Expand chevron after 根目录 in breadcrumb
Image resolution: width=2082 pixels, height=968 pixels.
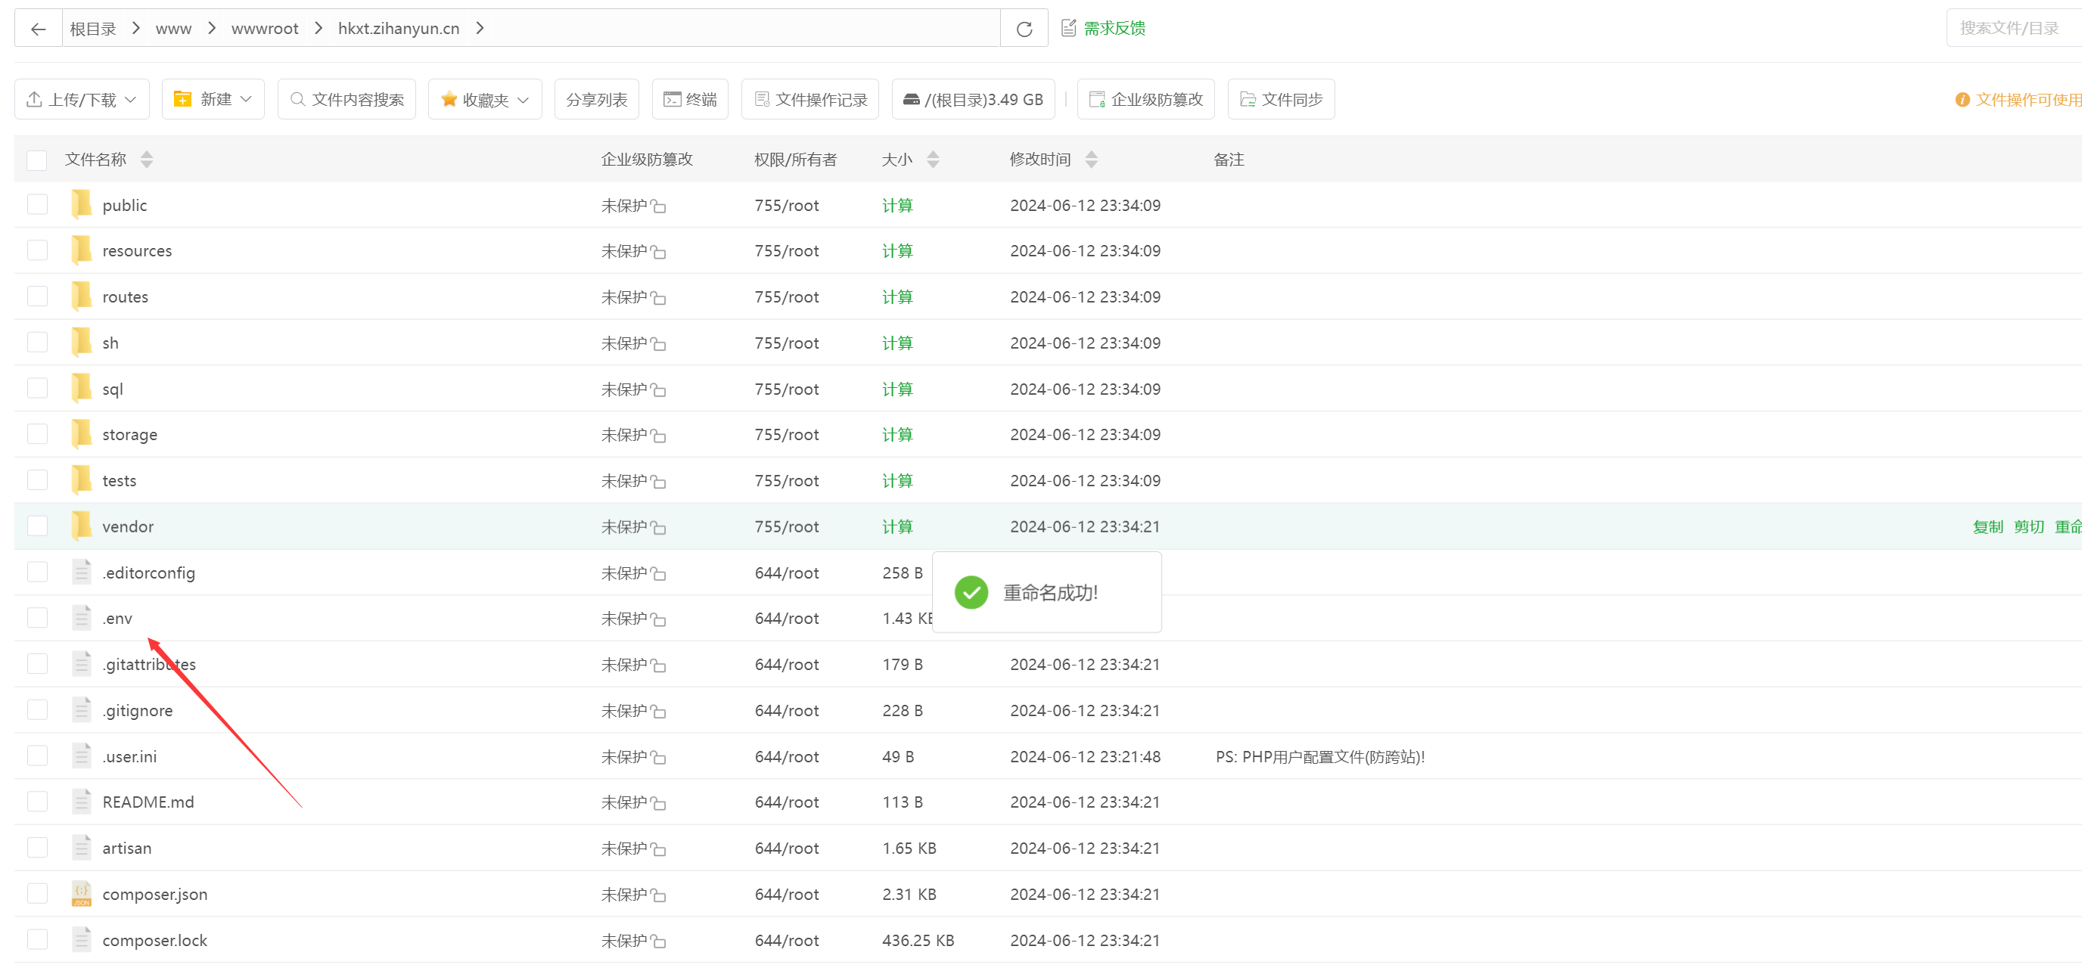point(135,28)
